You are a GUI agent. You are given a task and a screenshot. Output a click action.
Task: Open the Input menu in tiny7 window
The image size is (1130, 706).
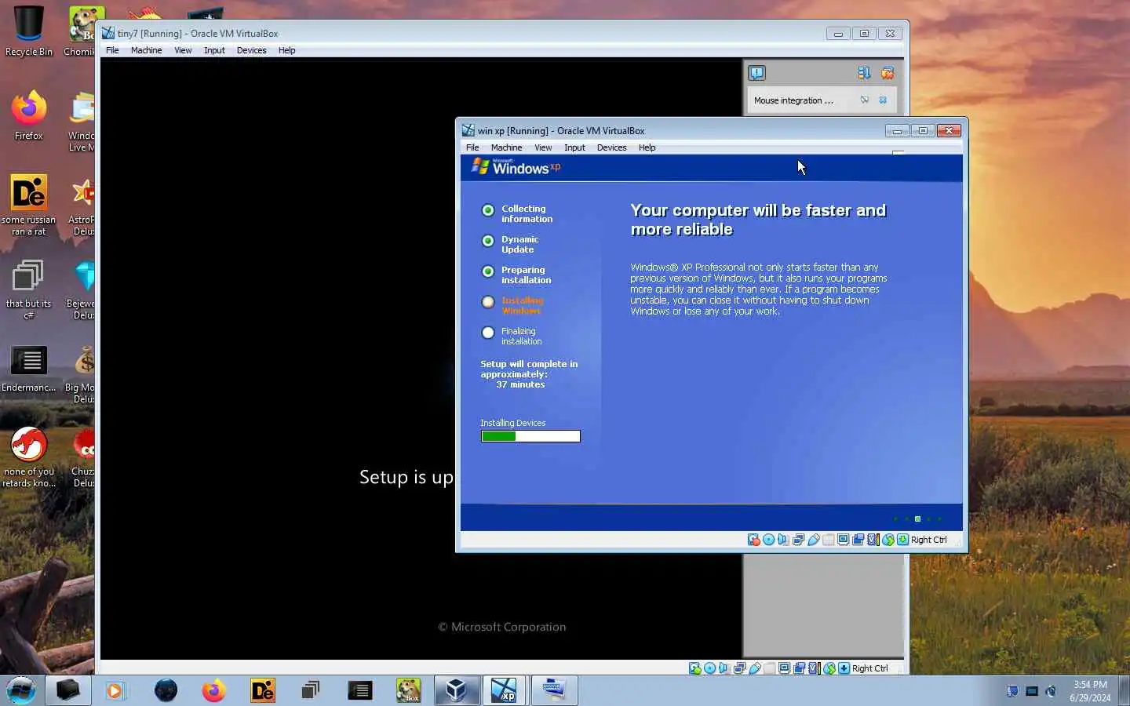[214, 50]
